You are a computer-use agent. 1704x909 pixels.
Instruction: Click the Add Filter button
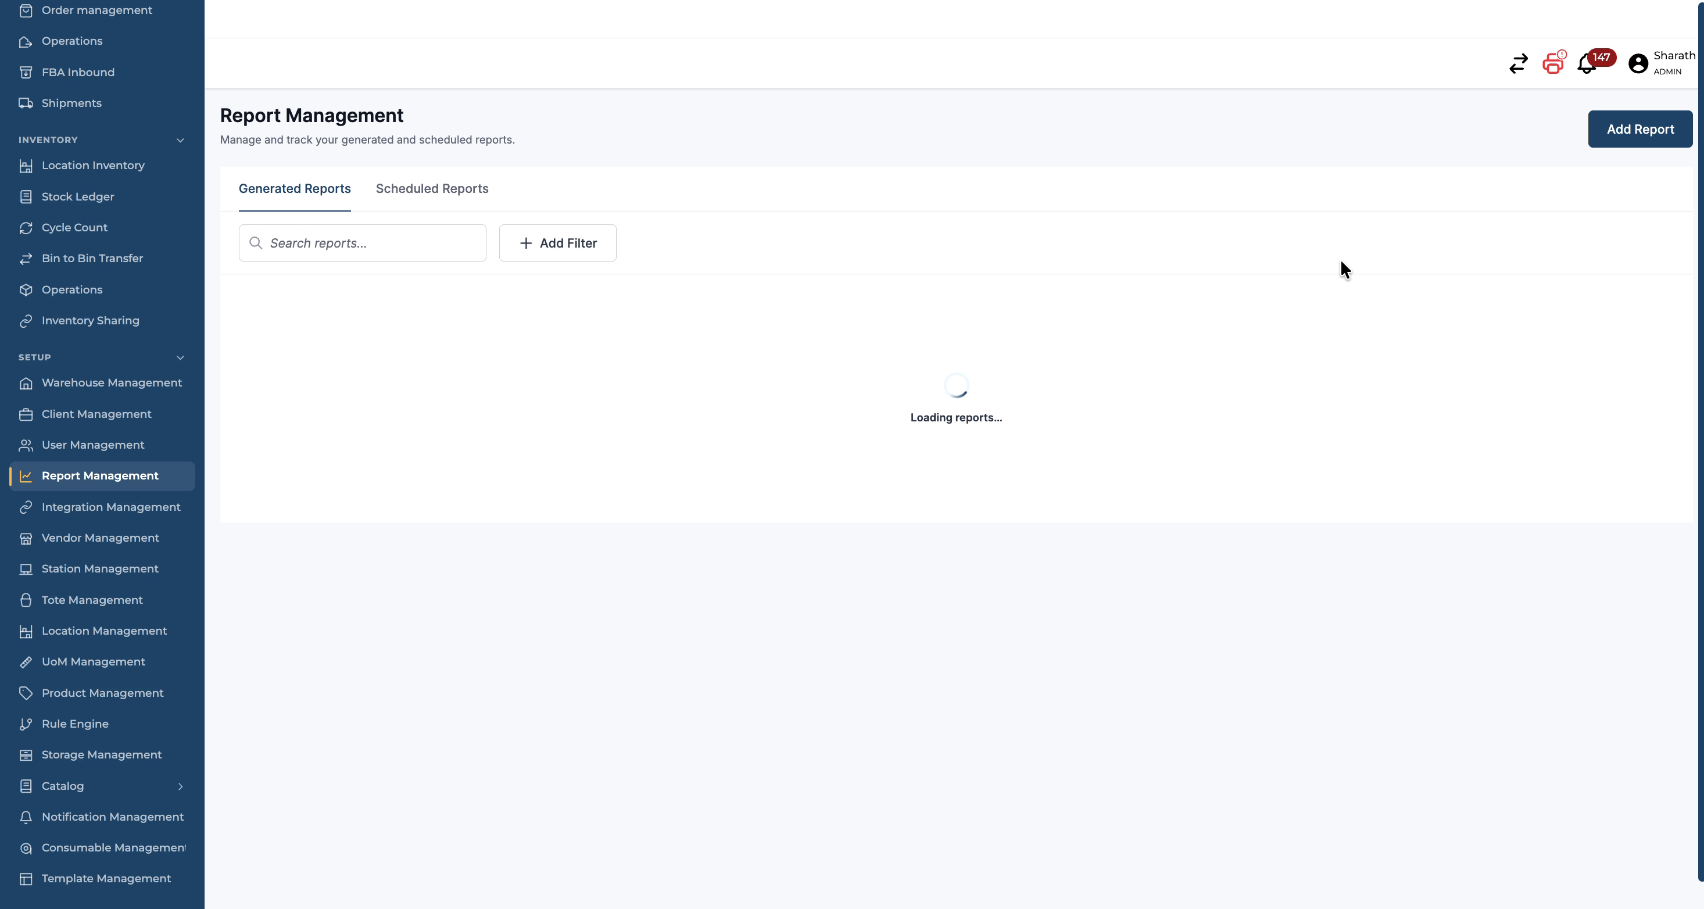(x=558, y=243)
